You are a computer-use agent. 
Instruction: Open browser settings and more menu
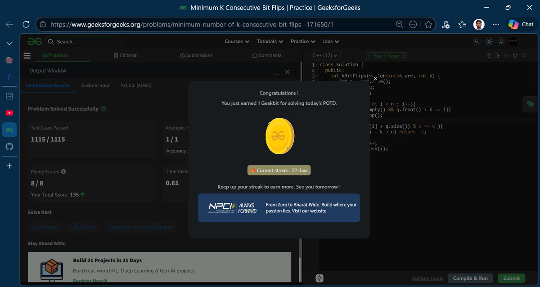496,24
